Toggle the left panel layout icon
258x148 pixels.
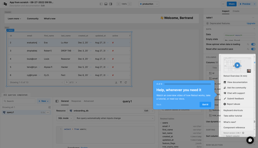tap(101, 4)
